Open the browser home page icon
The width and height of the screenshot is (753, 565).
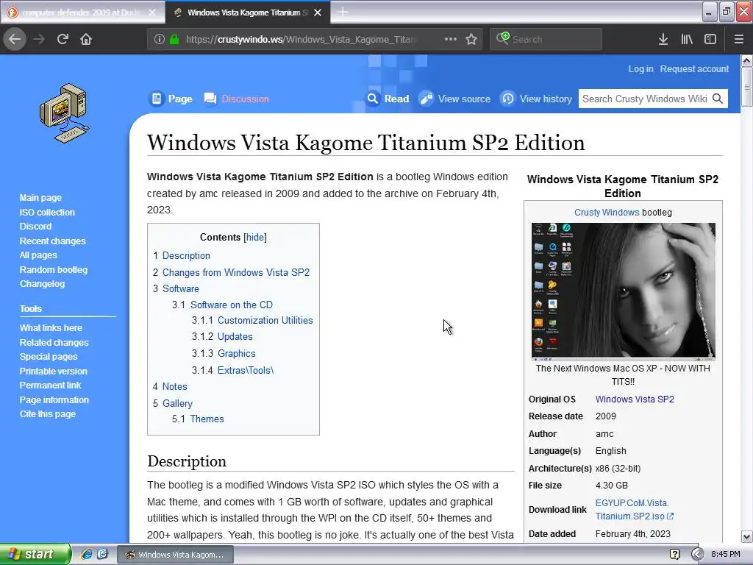tap(86, 39)
